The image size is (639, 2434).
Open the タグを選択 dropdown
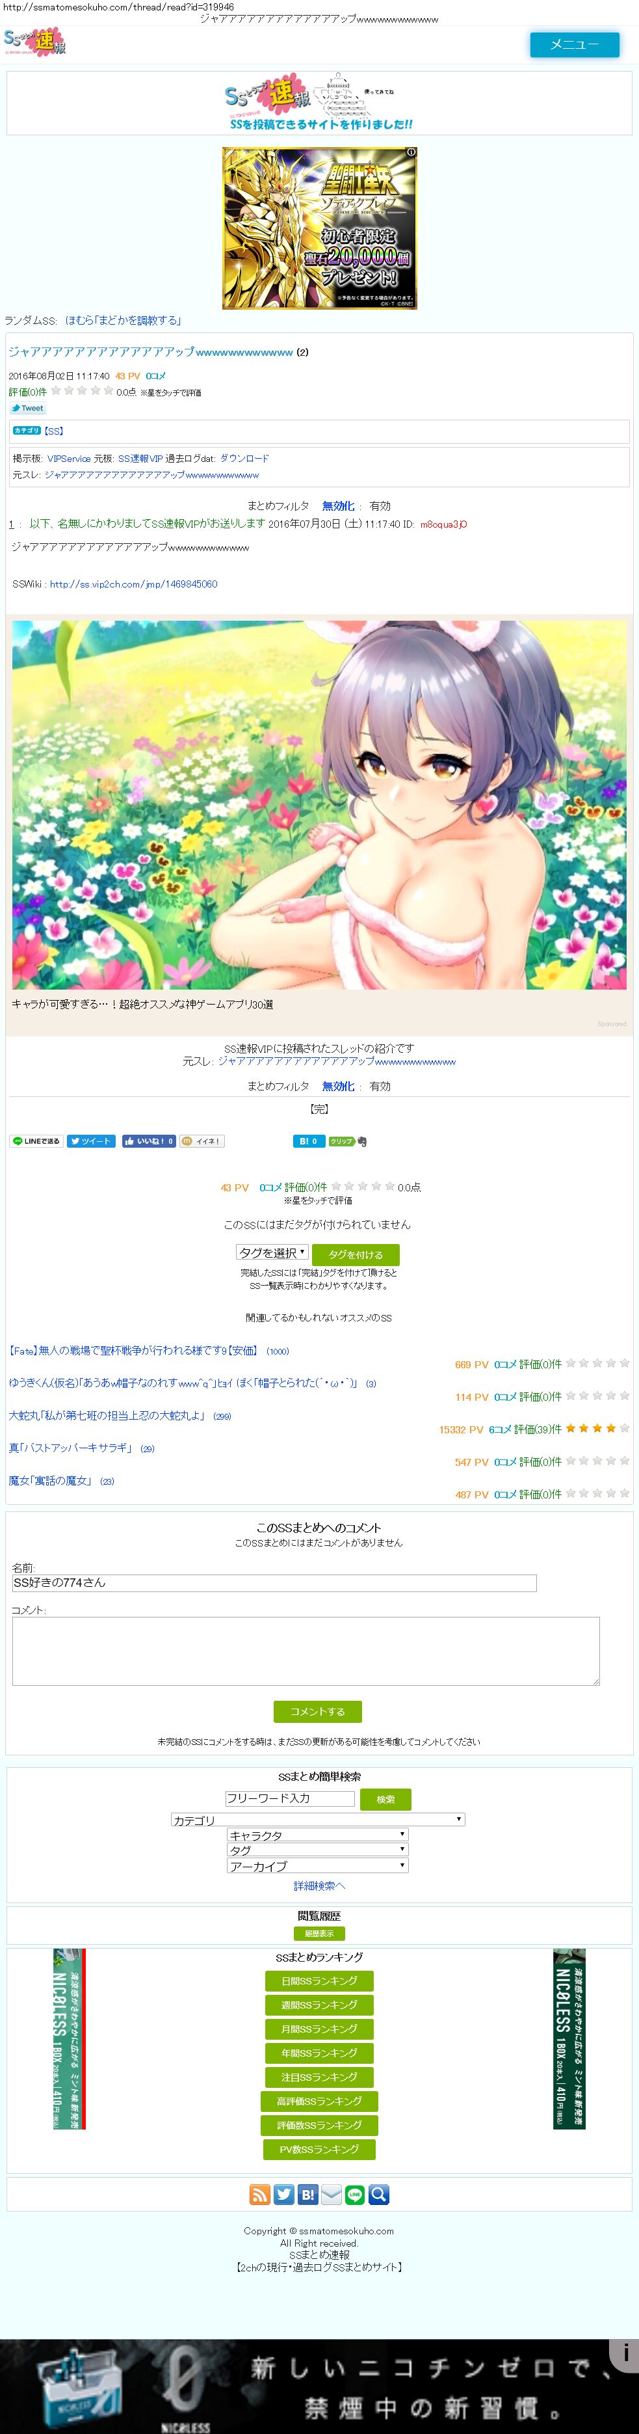click(x=272, y=1253)
